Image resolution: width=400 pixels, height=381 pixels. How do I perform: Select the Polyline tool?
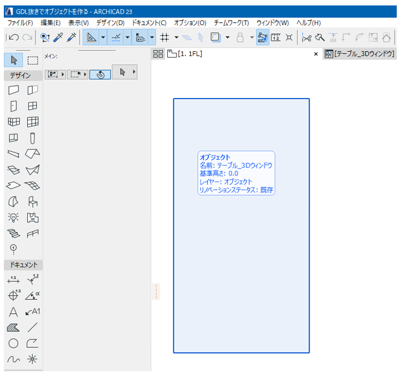pos(33,343)
